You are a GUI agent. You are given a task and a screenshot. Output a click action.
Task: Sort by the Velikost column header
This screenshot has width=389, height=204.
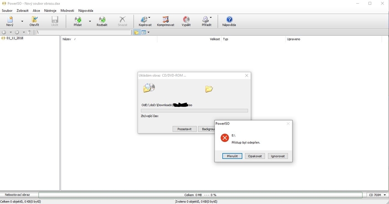click(x=189, y=39)
